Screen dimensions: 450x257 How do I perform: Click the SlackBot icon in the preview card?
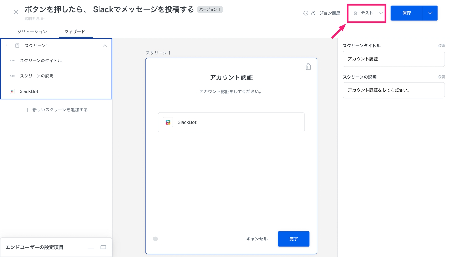coord(168,122)
